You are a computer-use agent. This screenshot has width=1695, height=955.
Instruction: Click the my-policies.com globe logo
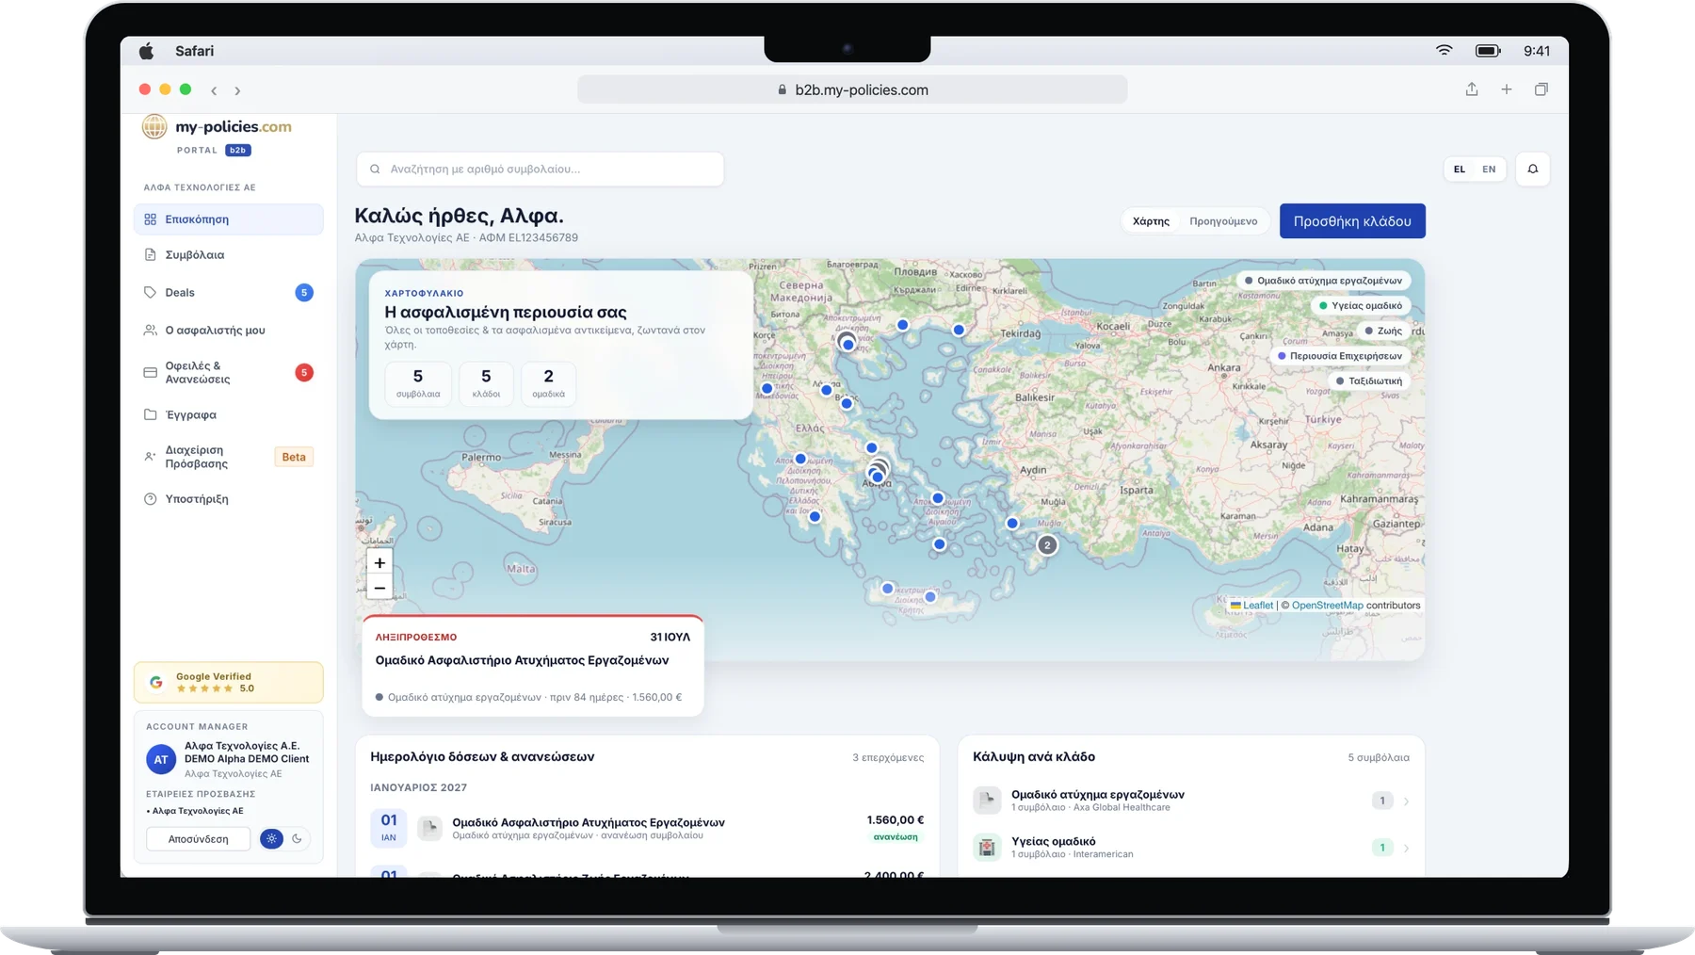pos(154,126)
